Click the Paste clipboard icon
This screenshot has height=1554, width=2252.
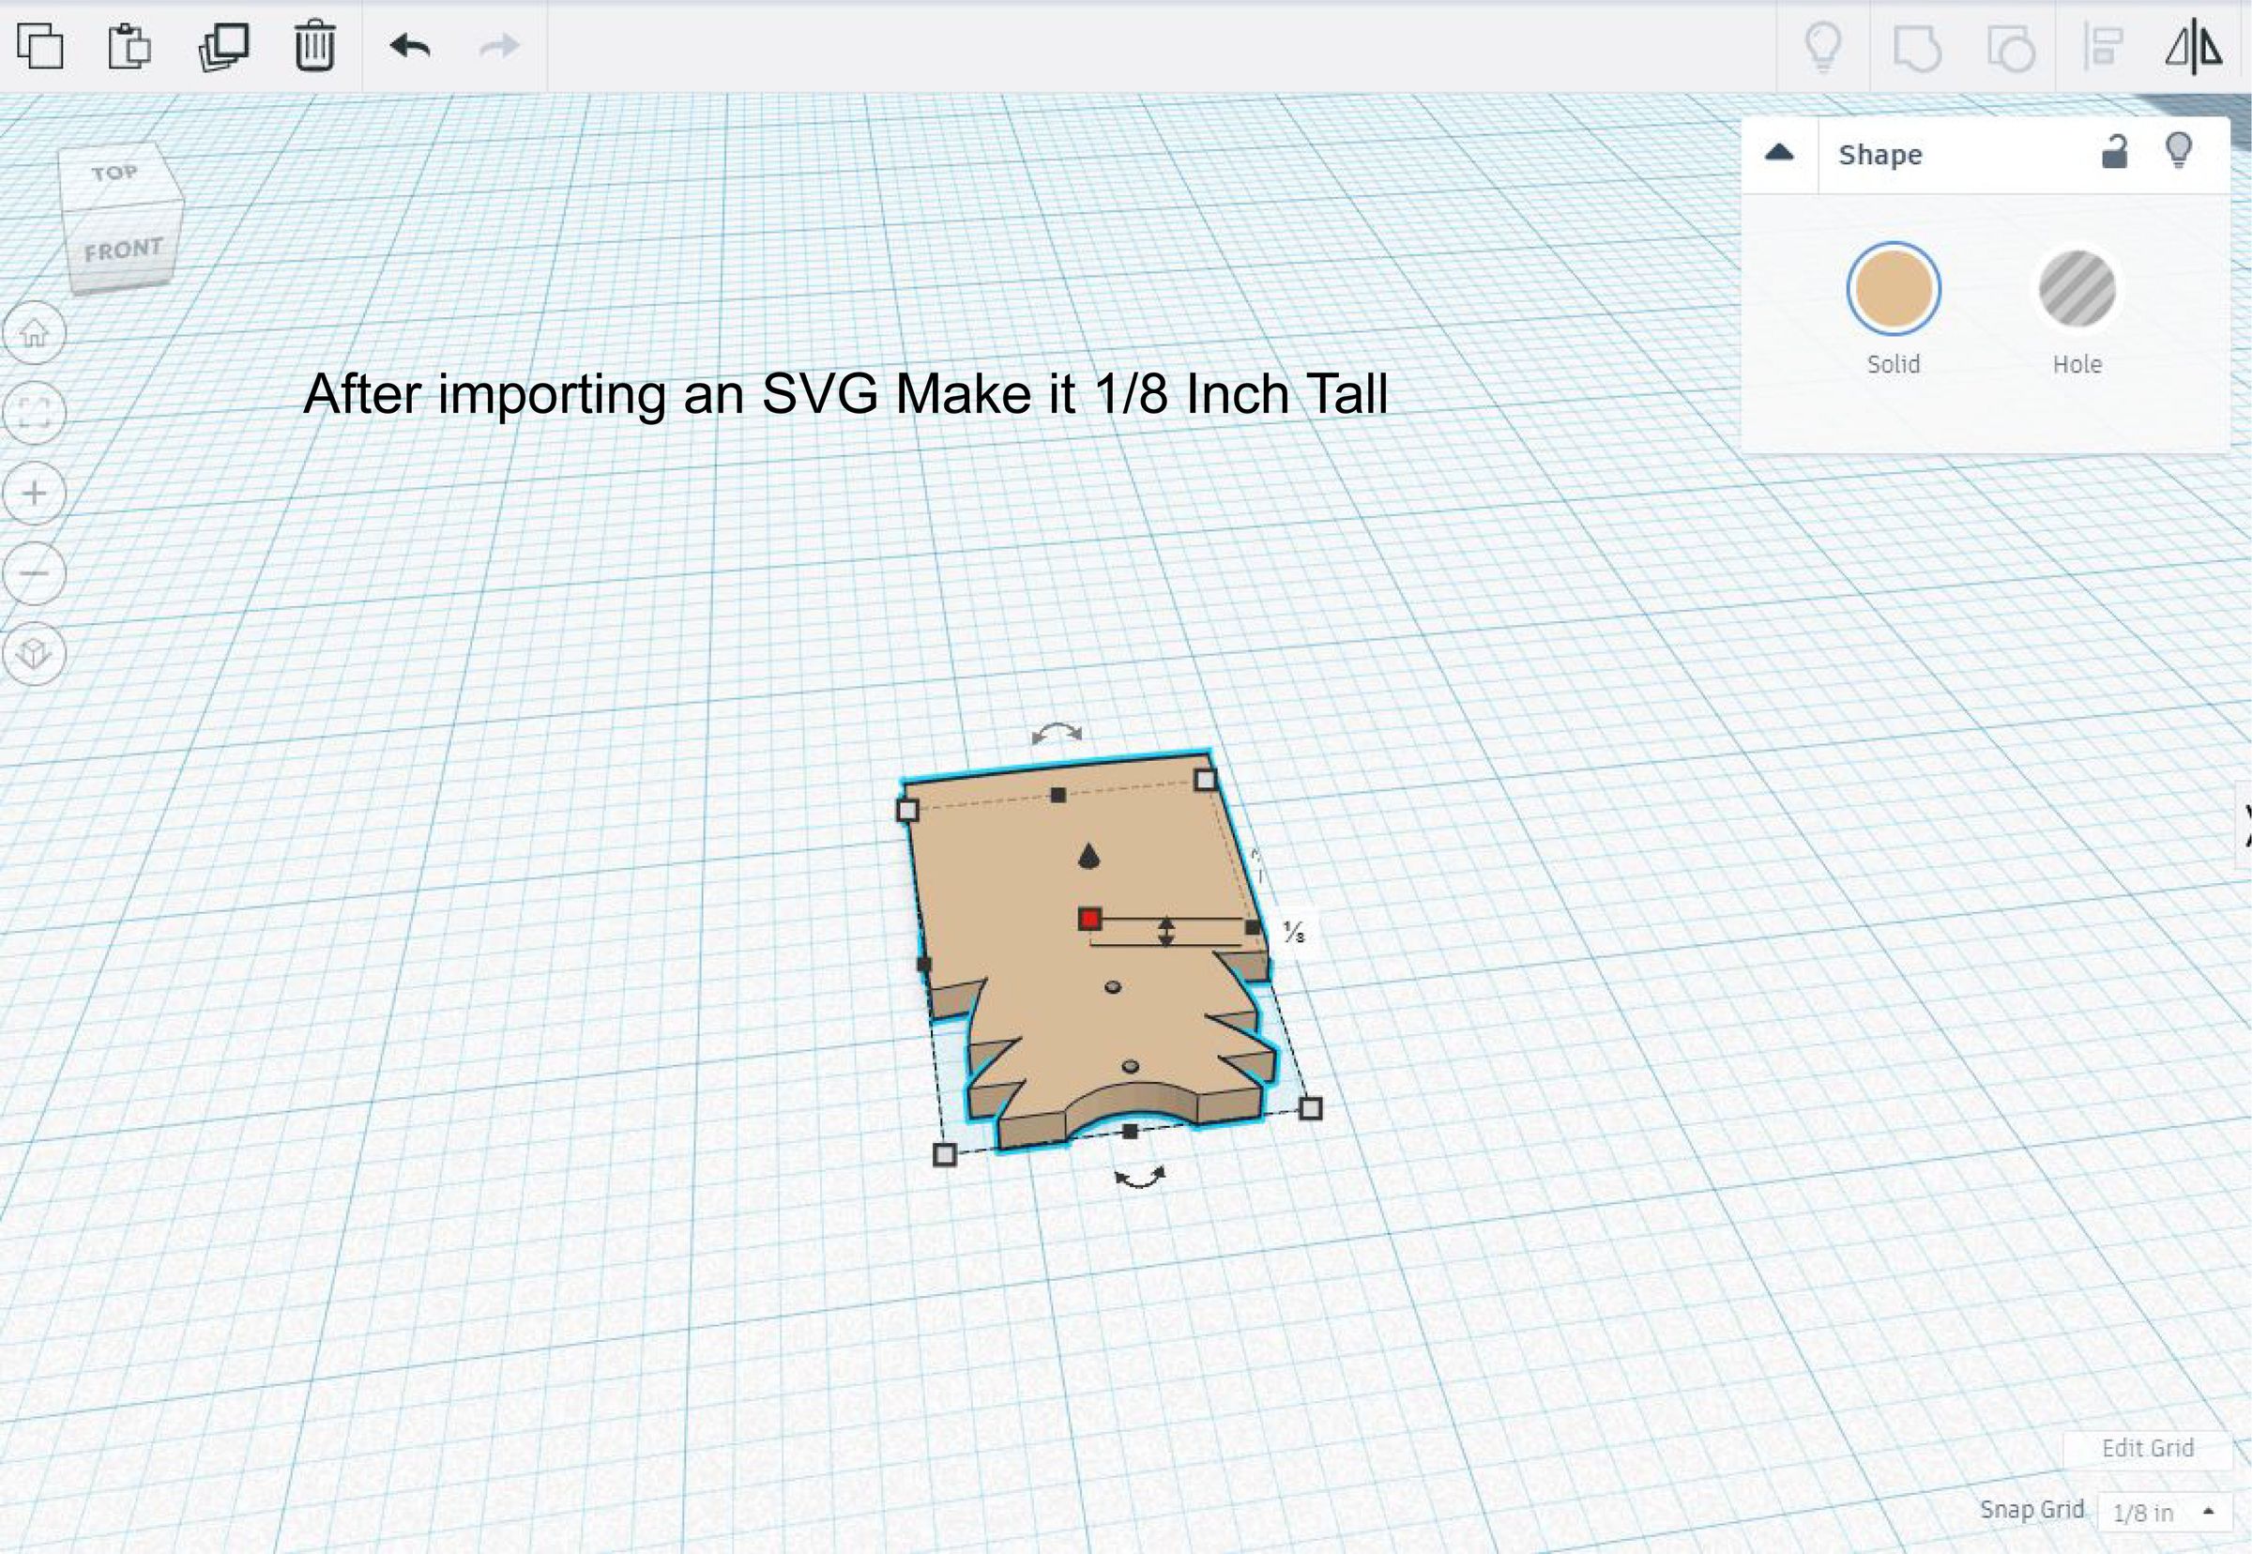click(129, 47)
